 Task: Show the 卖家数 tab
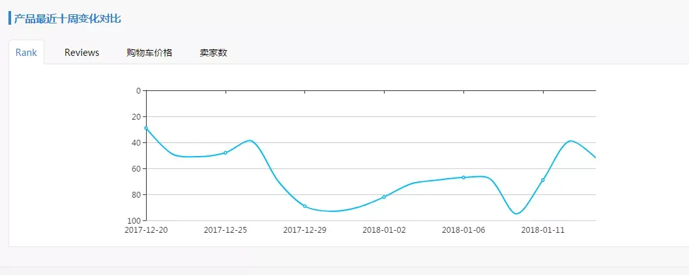click(x=213, y=53)
